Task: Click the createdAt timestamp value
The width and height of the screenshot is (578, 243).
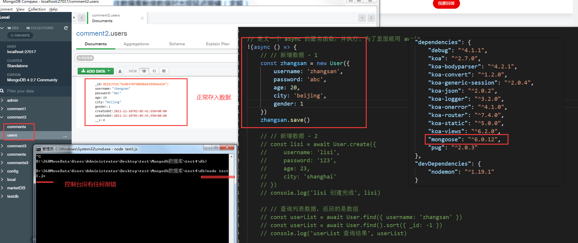Action: pos(140,111)
